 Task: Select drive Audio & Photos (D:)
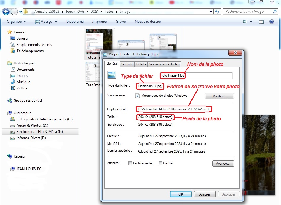coord(31,125)
